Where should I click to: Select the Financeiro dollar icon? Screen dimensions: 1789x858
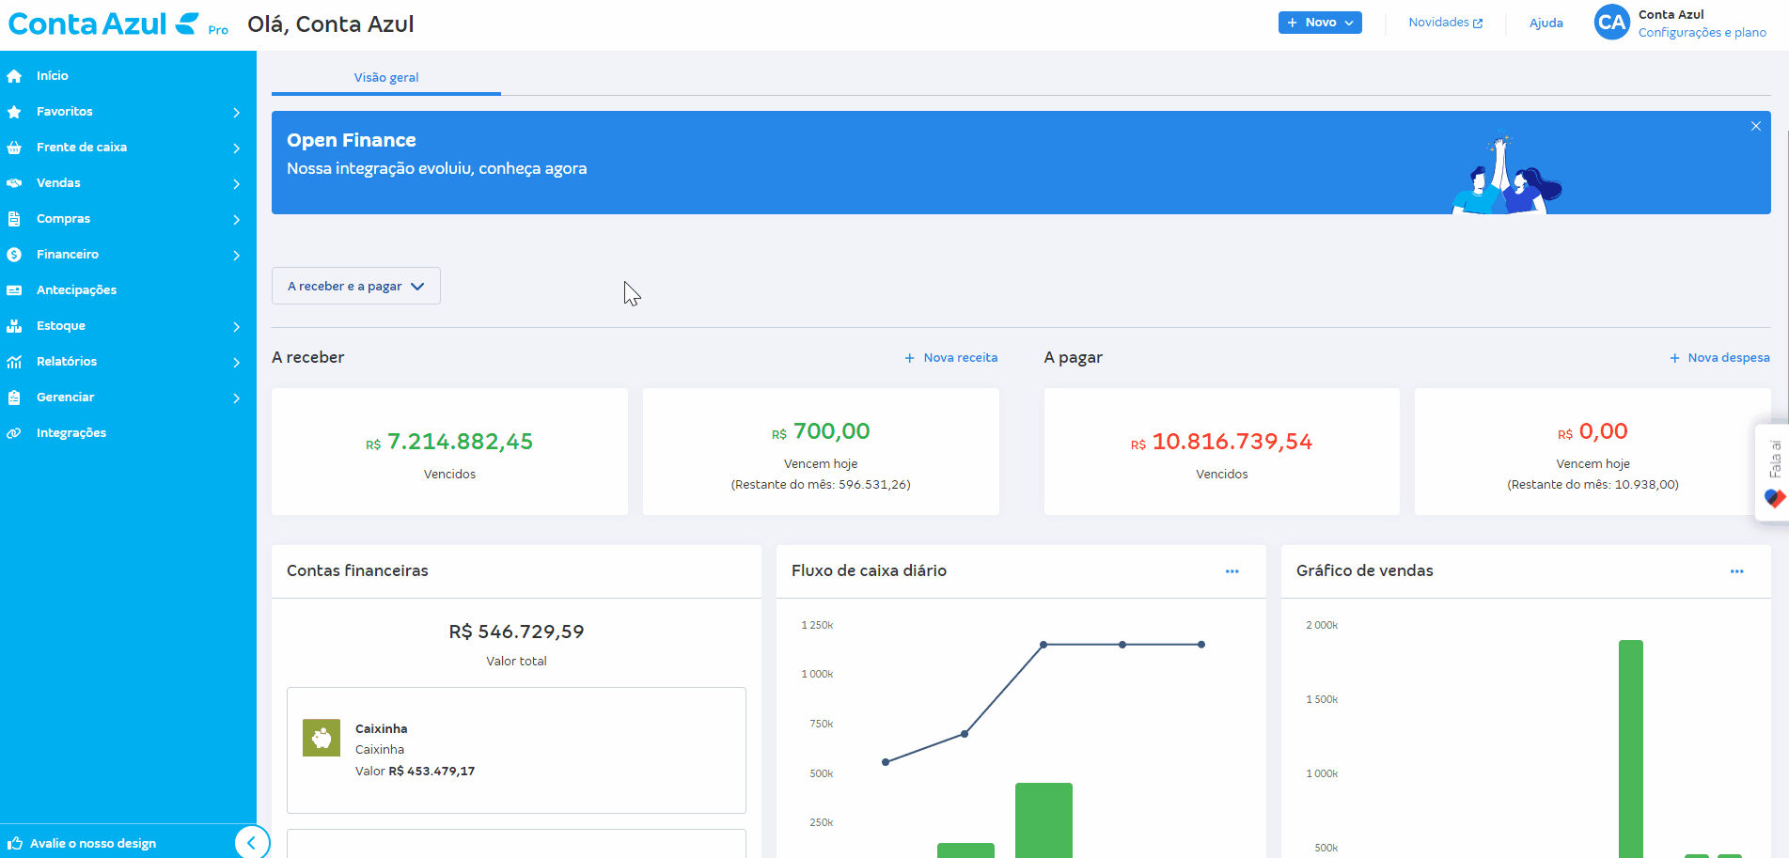15,254
